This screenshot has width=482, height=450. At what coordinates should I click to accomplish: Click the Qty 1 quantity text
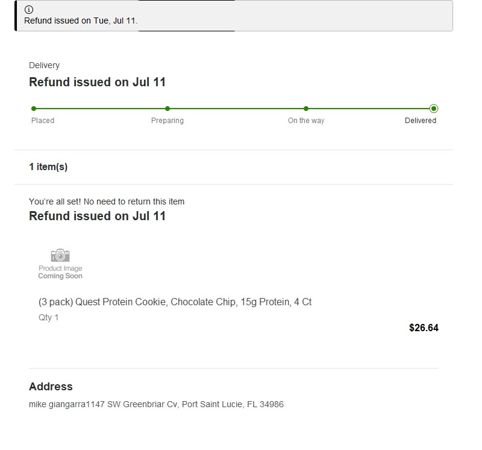pyautogui.click(x=48, y=317)
